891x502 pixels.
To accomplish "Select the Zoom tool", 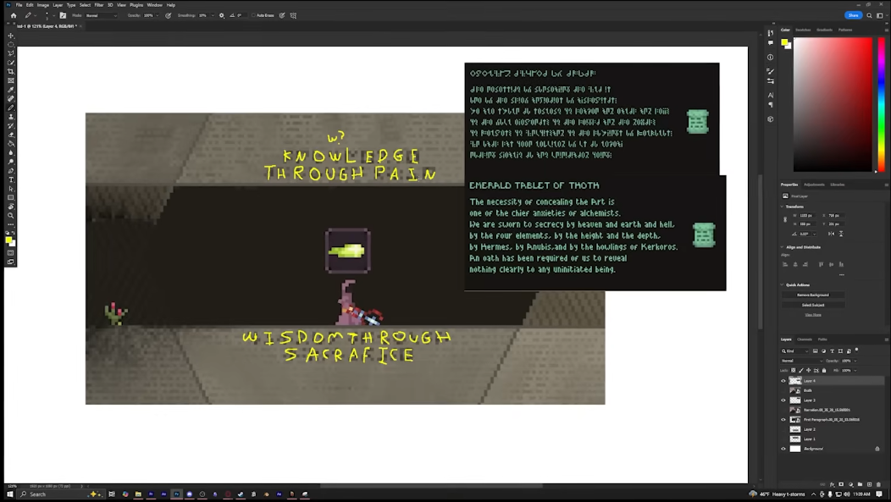I will point(11,216).
